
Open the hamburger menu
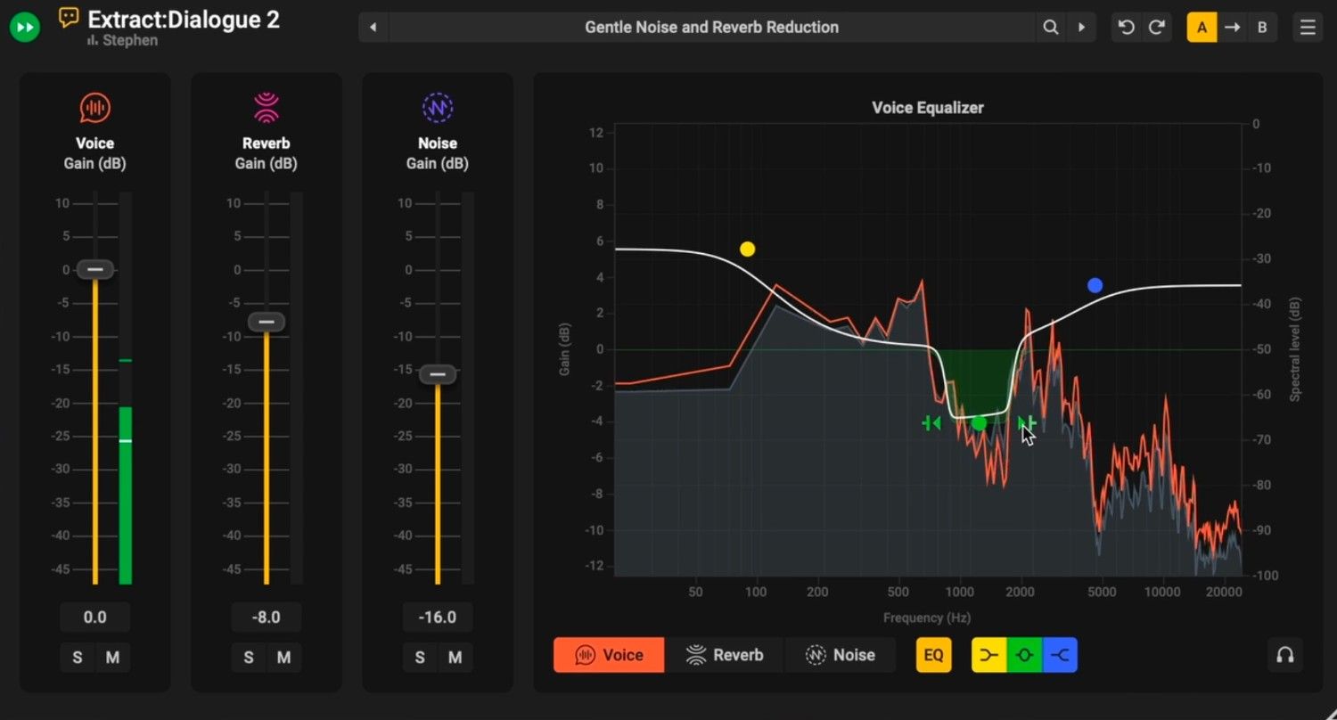click(1308, 28)
